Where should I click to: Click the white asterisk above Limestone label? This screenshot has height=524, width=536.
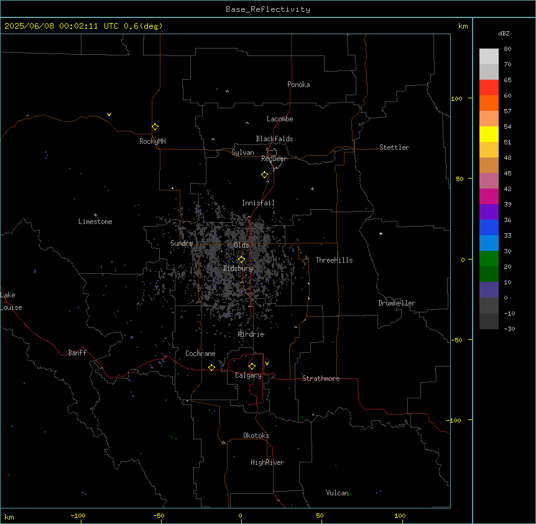pos(95,215)
